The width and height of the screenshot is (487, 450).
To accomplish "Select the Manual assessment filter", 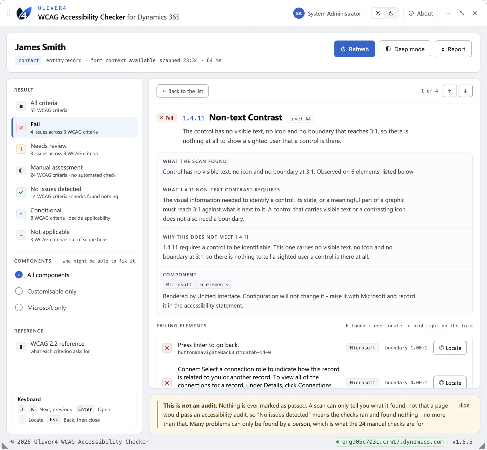I will [x=75, y=171].
